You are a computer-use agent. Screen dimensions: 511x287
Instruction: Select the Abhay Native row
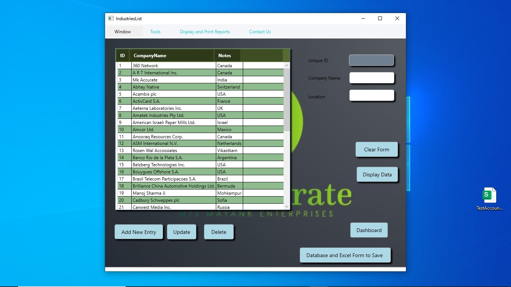coord(201,87)
